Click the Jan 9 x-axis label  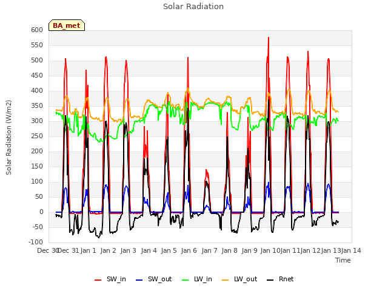click(x=250, y=250)
